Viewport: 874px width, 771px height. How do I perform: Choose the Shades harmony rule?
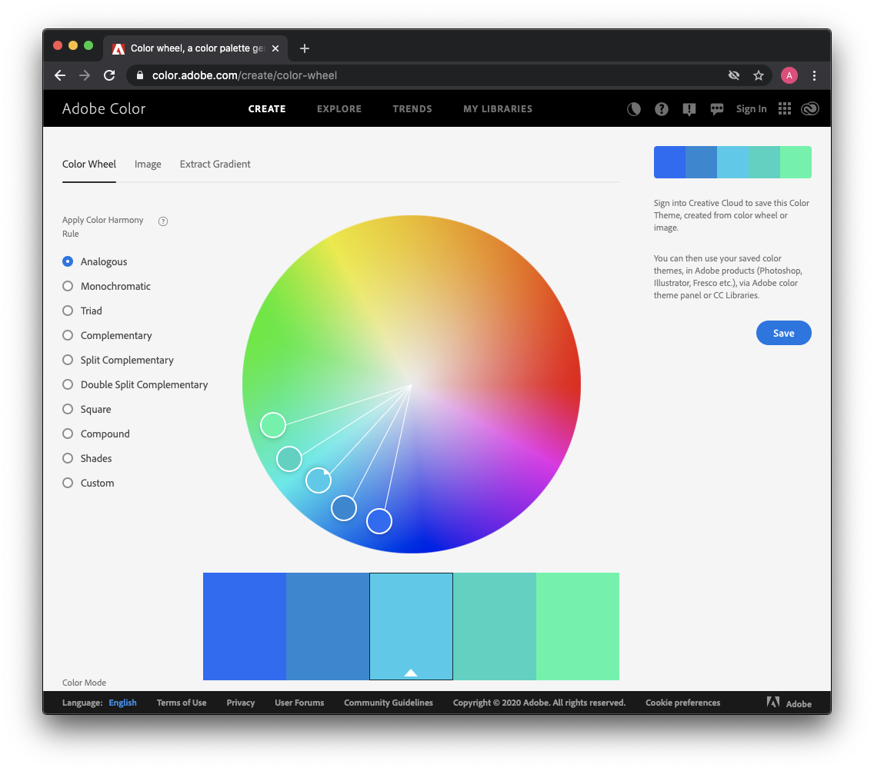87,458
